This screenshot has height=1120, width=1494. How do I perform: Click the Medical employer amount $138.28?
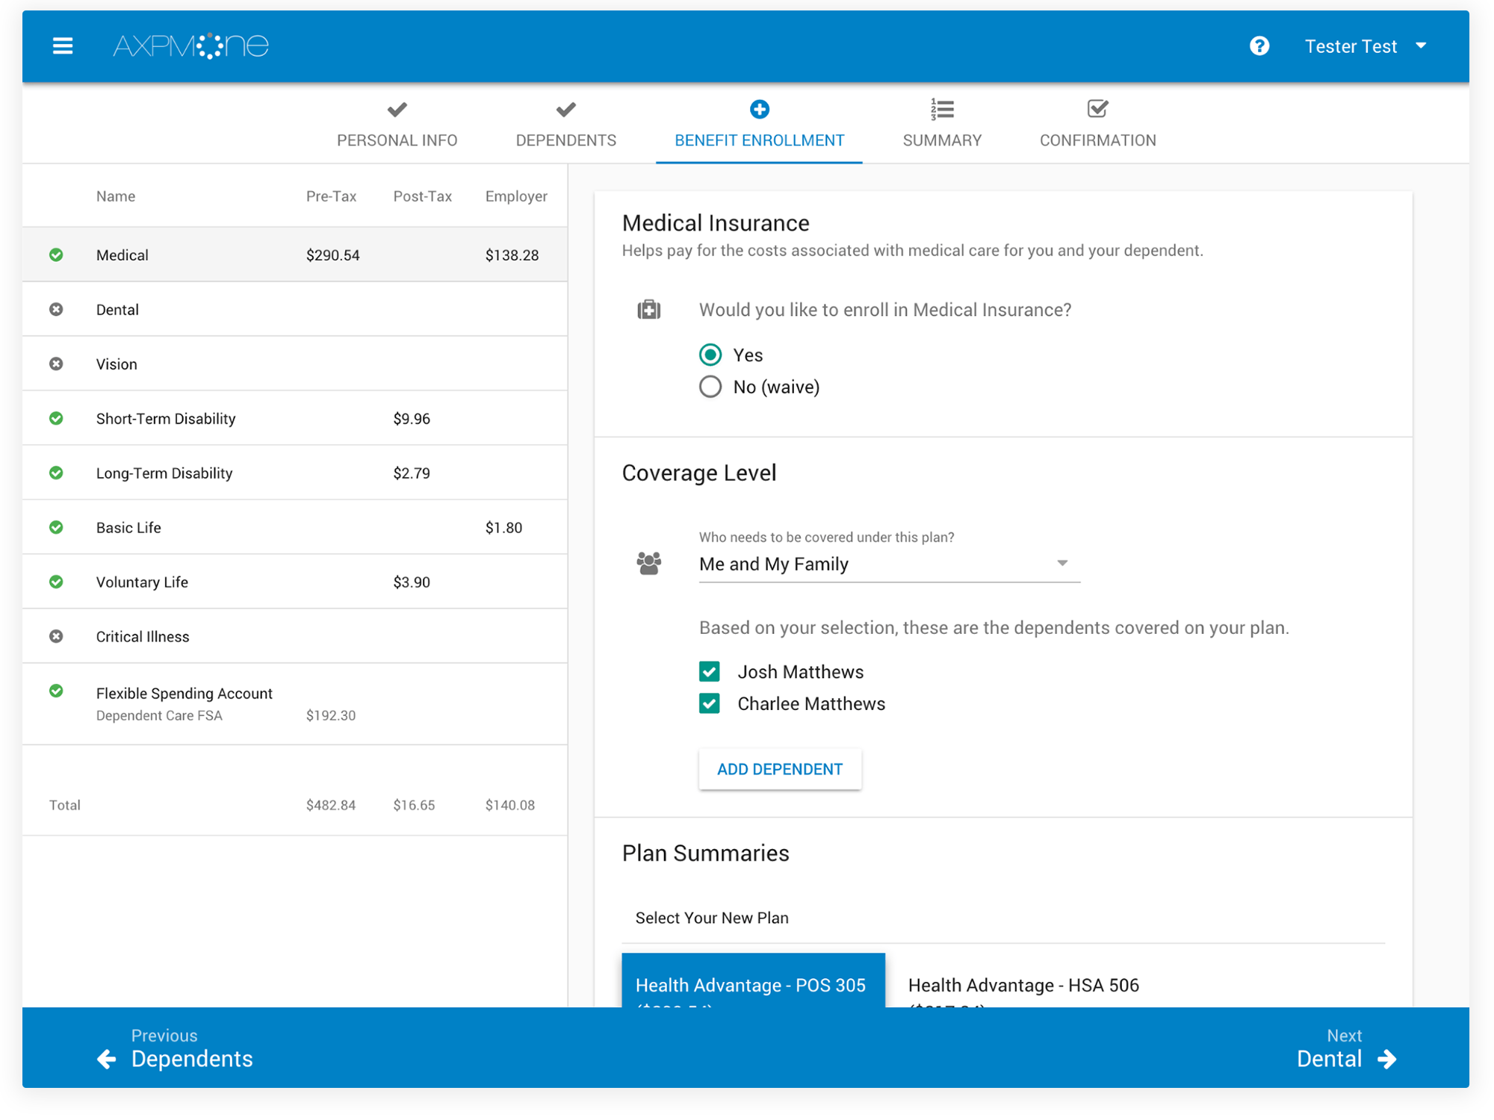coord(512,255)
